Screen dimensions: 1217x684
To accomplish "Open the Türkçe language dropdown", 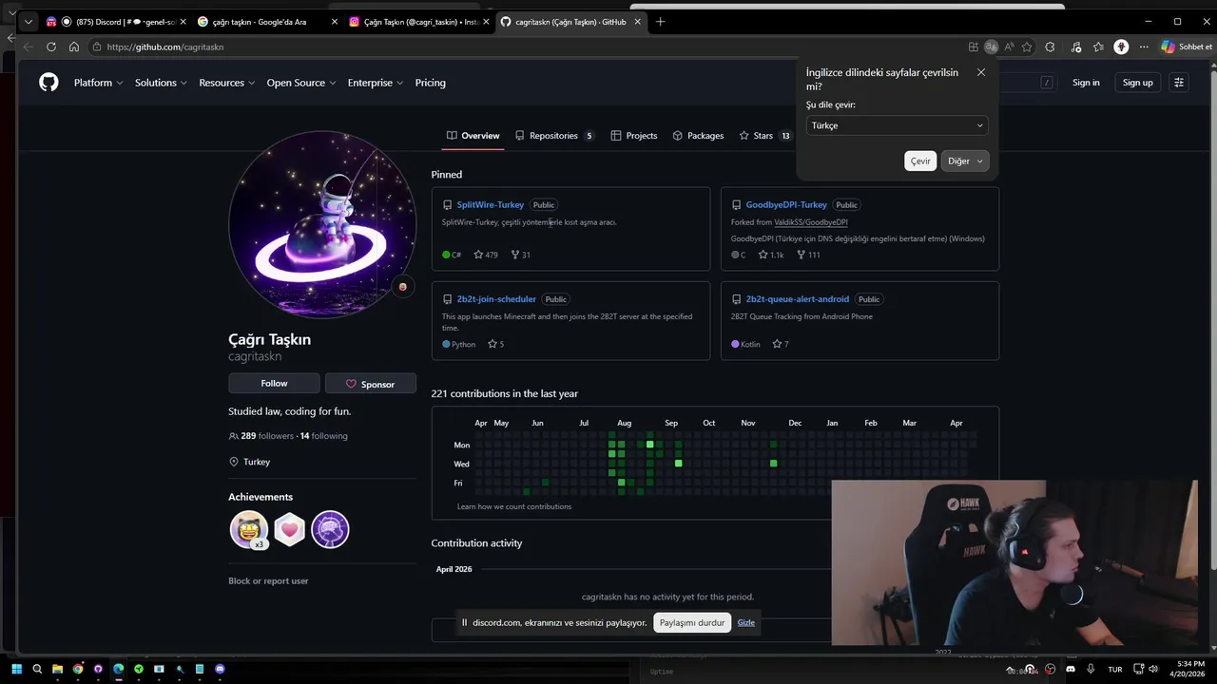I will (897, 125).
